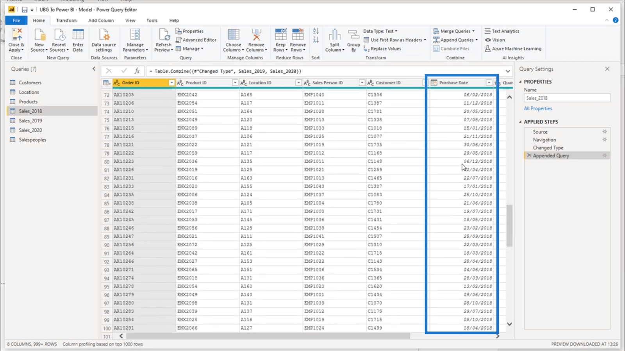Click Azure Machine Learning
The height and width of the screenshot is (351, 625).
(x=513, y=49)
